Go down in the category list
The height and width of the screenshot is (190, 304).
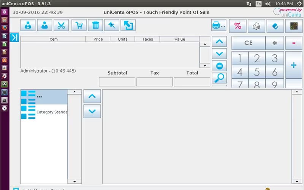click(x=92, y=111)
